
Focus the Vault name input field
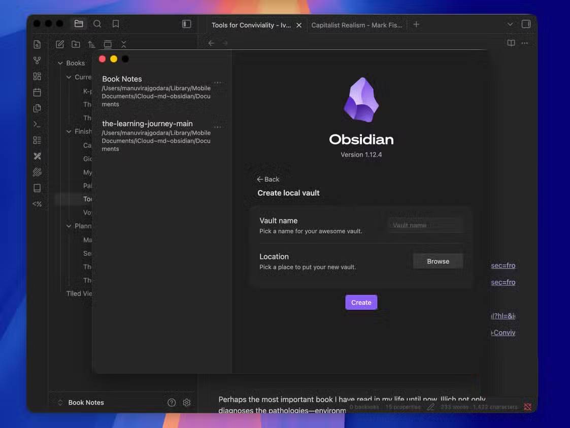(426, 225)
